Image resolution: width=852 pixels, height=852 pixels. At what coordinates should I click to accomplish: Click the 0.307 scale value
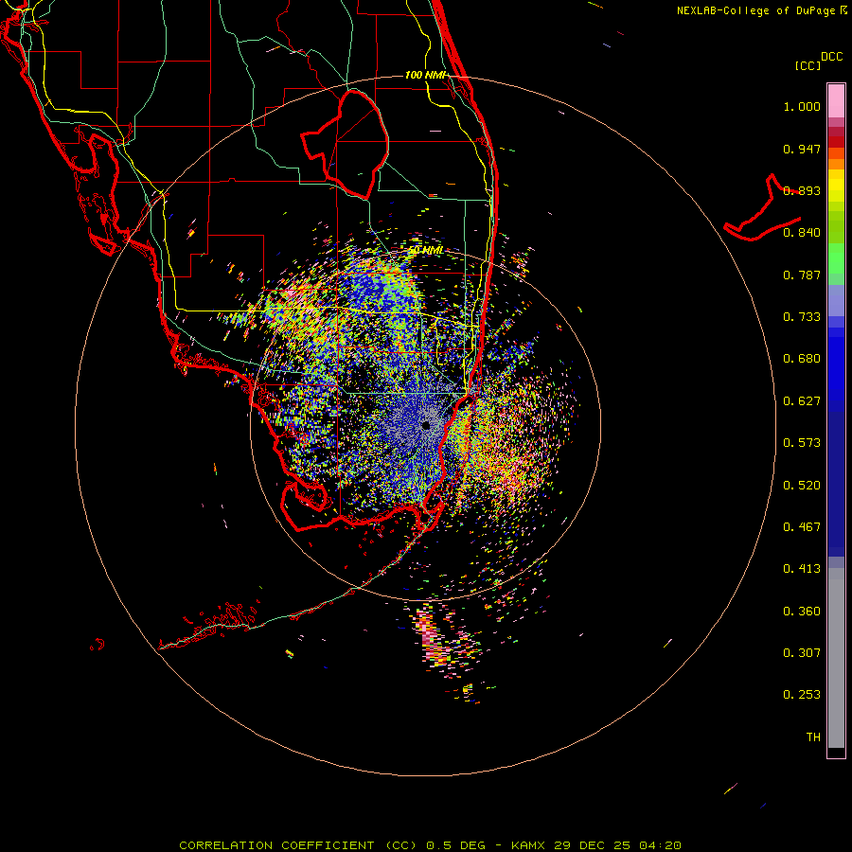[802, 653]
